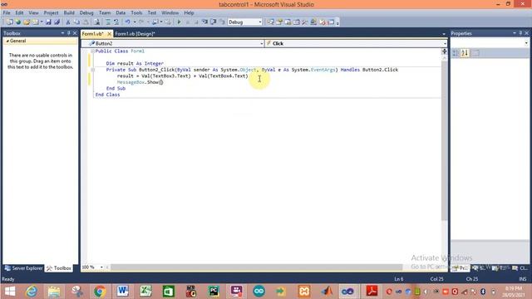The height and width of the screenshot is (299, 532).
Task: Open the Undo history dropdown arrow
Action: tap(135, 22)
